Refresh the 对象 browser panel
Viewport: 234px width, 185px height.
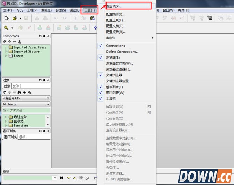pyautogui.click(x=5, y=92)
